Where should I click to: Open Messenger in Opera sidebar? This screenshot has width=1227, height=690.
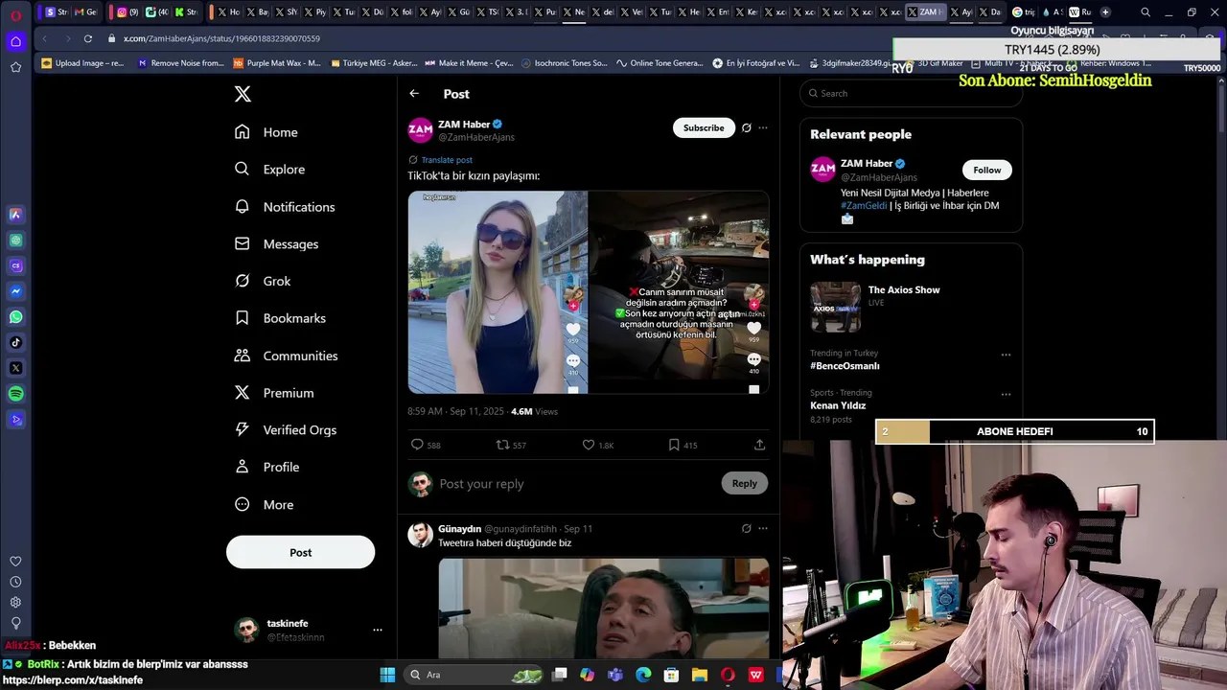[x=15, y=291]
